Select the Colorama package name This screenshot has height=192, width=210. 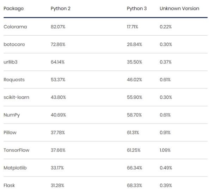[15, 27]
